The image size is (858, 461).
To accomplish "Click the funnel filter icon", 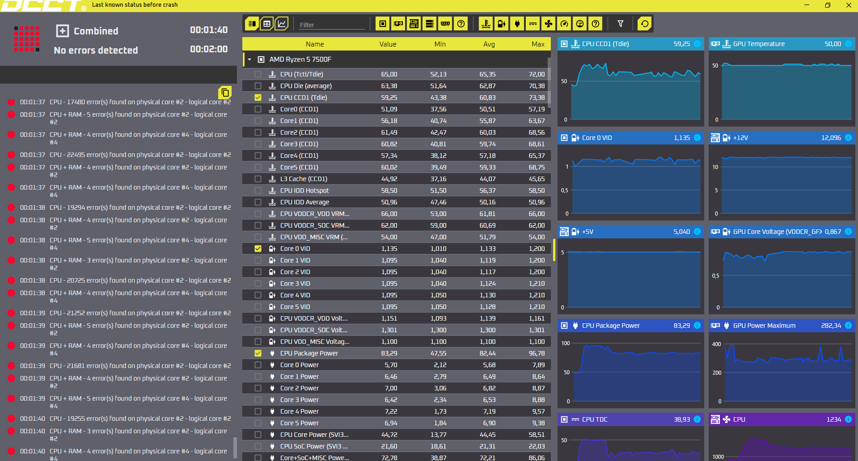I will 621,24.
